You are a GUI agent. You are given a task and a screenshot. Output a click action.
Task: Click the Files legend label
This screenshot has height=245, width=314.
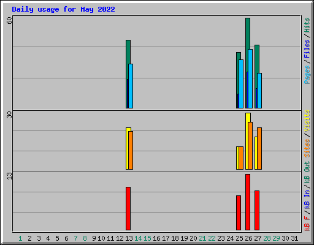307,49
